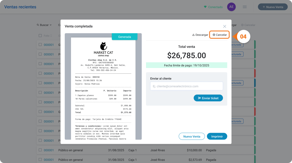Send the ticket with Enviar ticket

coord(208,98)
